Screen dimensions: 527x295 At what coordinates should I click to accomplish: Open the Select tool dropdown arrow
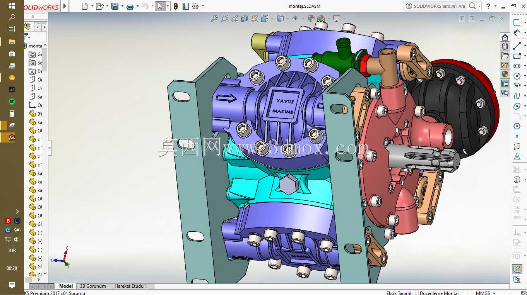coord(168,6)
